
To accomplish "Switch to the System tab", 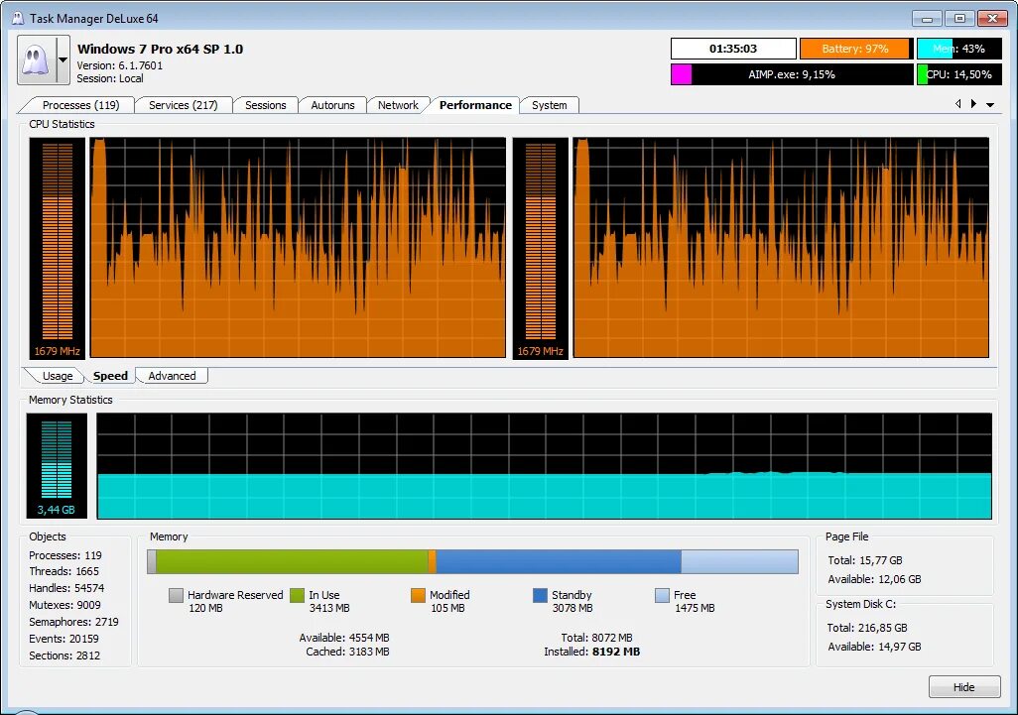I will point(550,105).
